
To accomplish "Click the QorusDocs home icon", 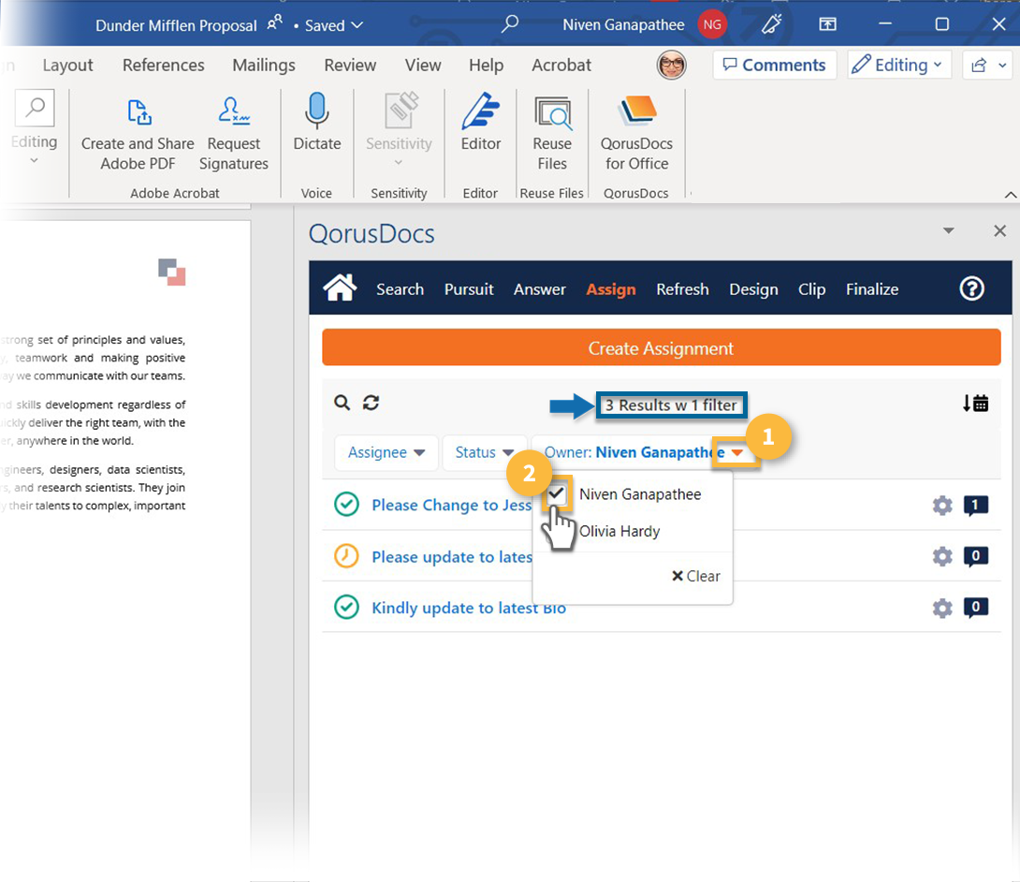I will [339, 288].
